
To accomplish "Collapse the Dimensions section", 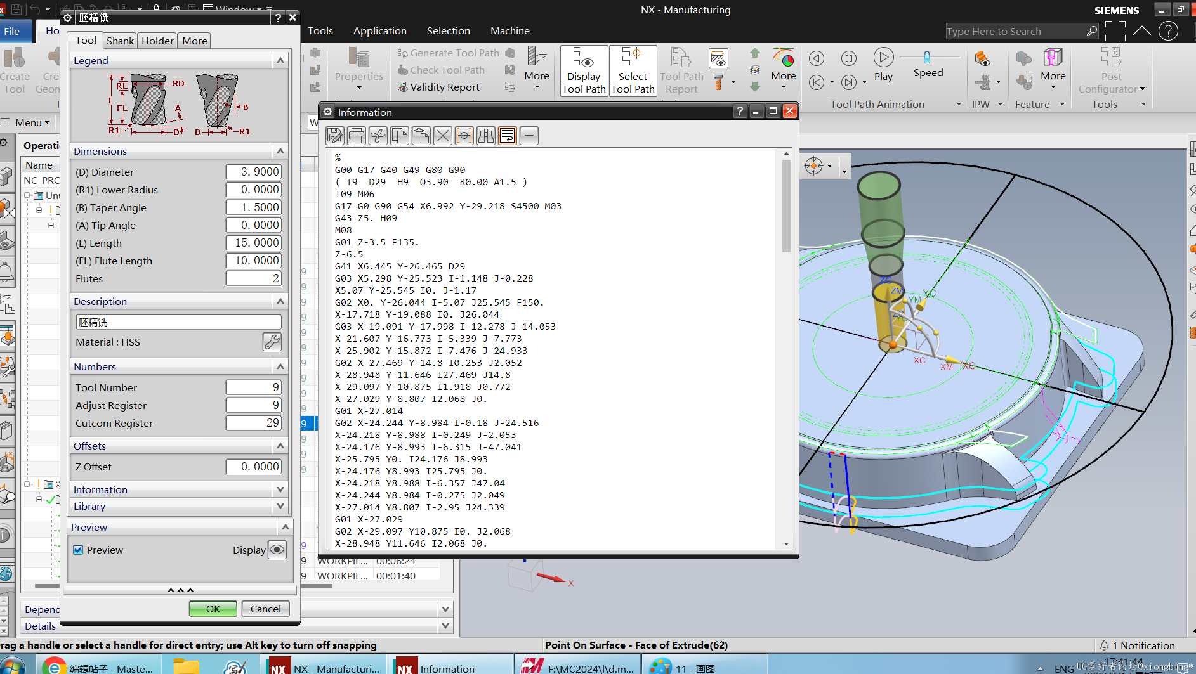I will point(280,151).
